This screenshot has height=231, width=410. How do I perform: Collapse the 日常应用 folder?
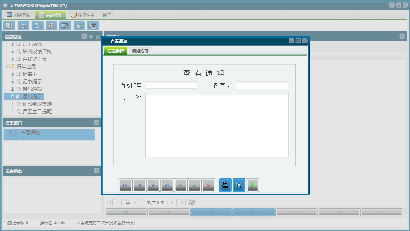[x=7, y=67]
